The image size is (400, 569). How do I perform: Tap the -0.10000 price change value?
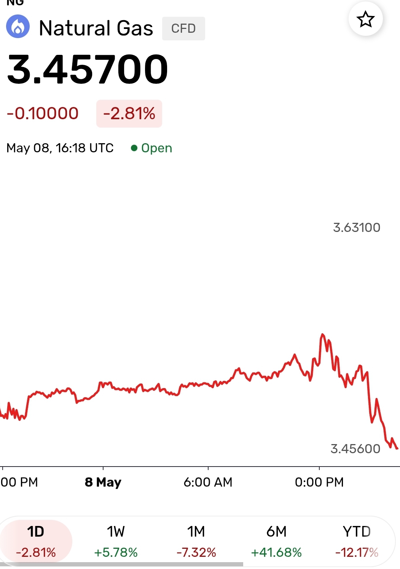pos(43,113)
